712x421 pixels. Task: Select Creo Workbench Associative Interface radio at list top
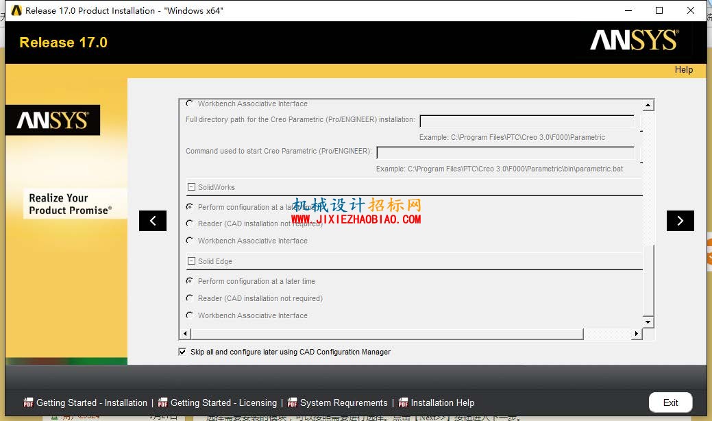(x=189, y=104)
